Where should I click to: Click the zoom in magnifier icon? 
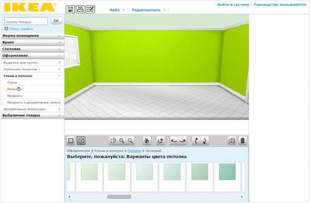tap(121, 141)
